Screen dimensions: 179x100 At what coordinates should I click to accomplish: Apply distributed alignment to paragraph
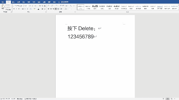[58, 9]
